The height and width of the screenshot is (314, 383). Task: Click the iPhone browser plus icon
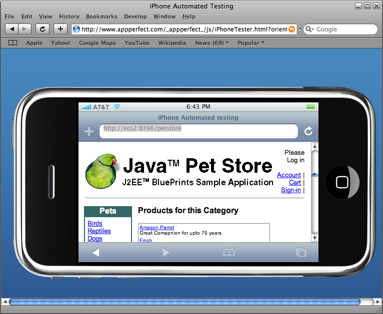[x=89, y=131]
